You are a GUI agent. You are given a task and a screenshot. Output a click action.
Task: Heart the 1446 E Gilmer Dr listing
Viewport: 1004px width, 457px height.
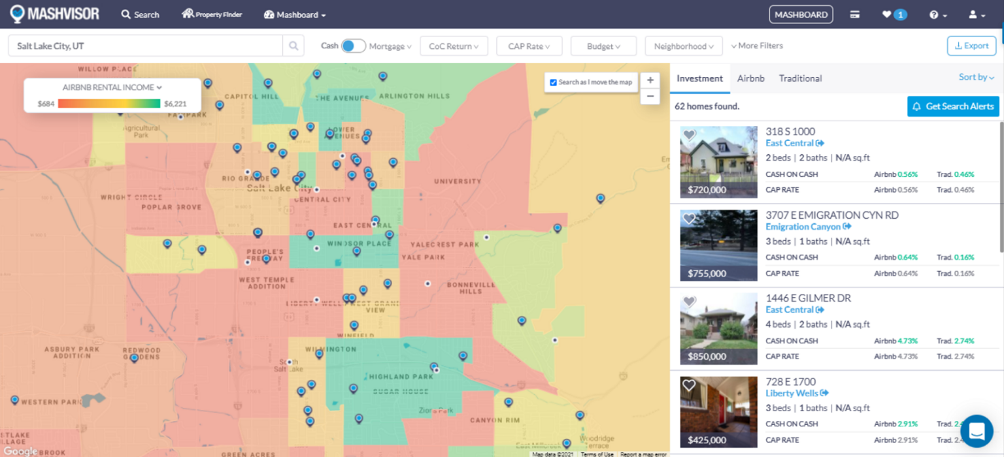point(689,302)
